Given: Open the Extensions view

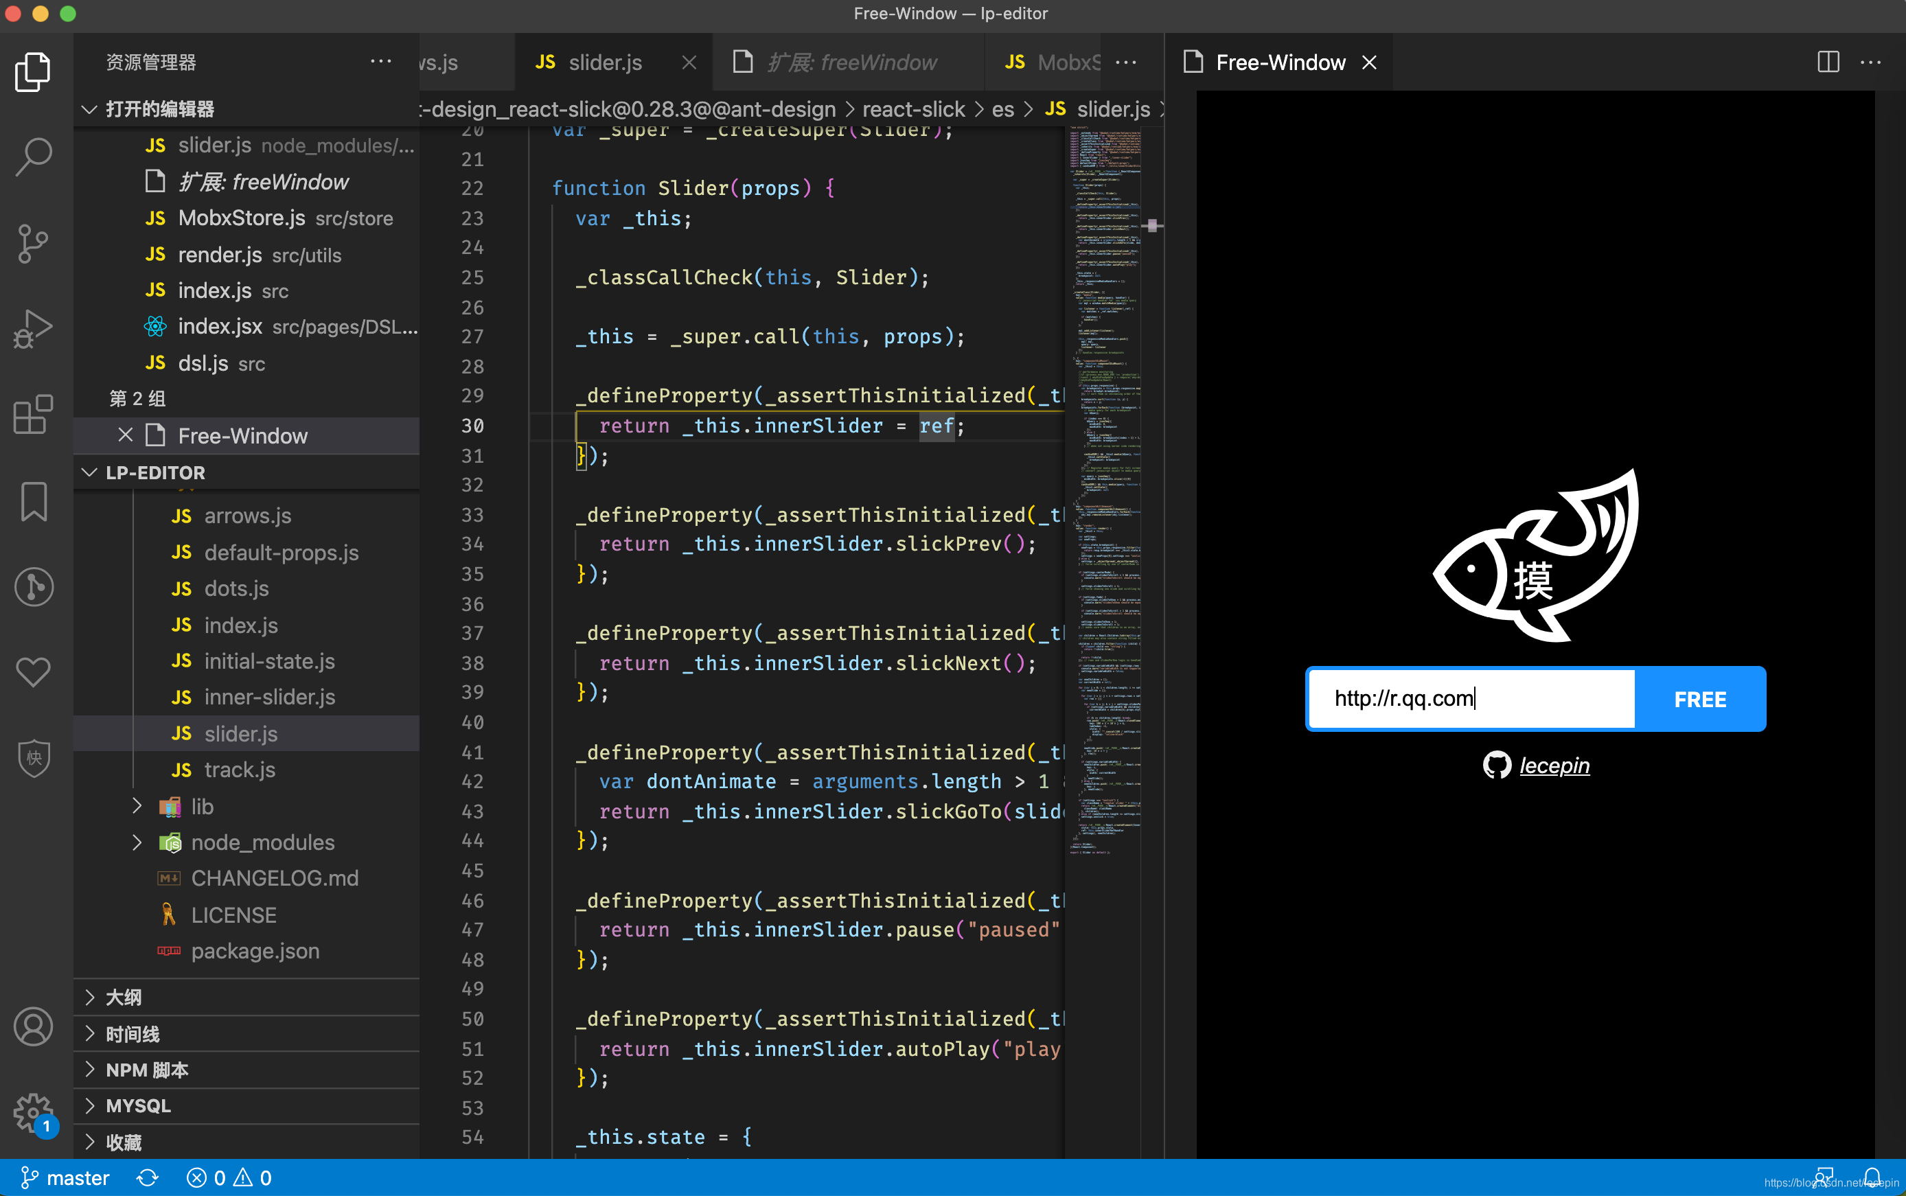Looking at the screenshot, I should coord(33,415).
